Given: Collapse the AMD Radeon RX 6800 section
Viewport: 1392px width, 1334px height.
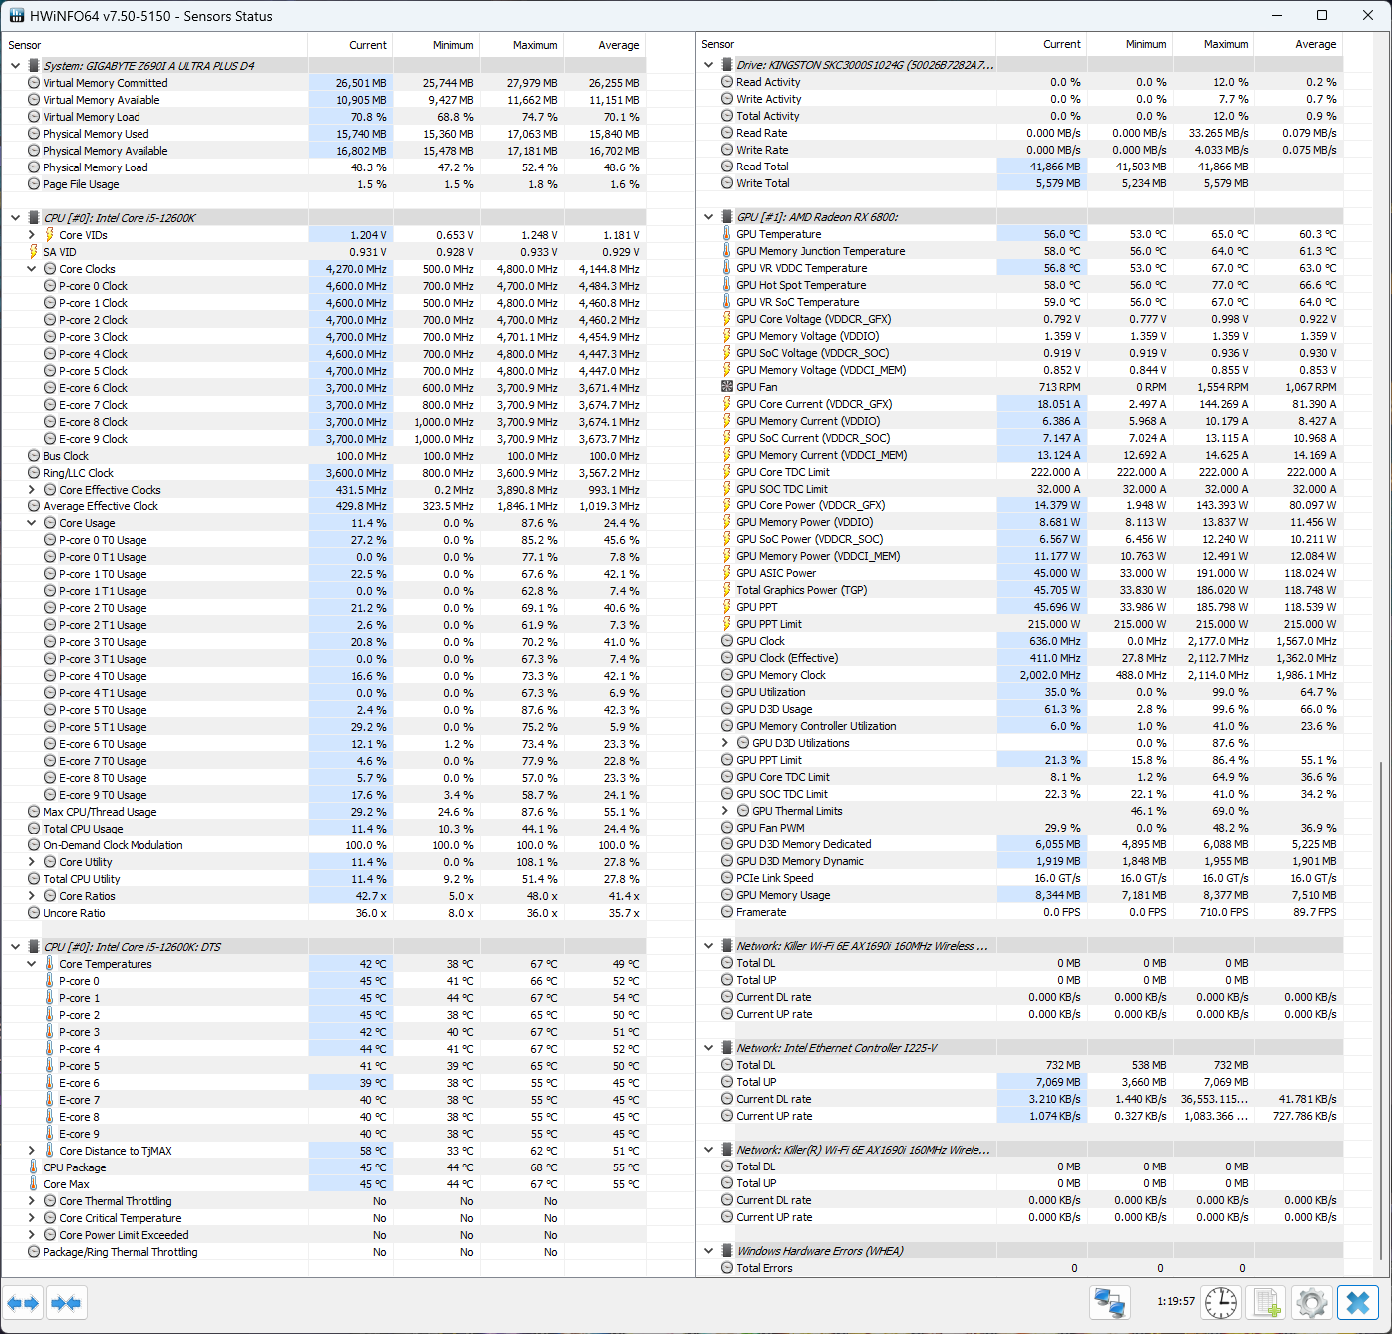Looking at the screenshot, I should pos(708,217).
